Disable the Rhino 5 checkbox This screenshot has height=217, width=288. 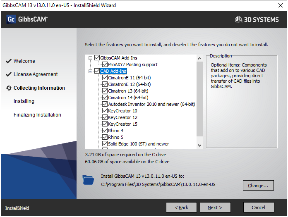click(105, 137)
